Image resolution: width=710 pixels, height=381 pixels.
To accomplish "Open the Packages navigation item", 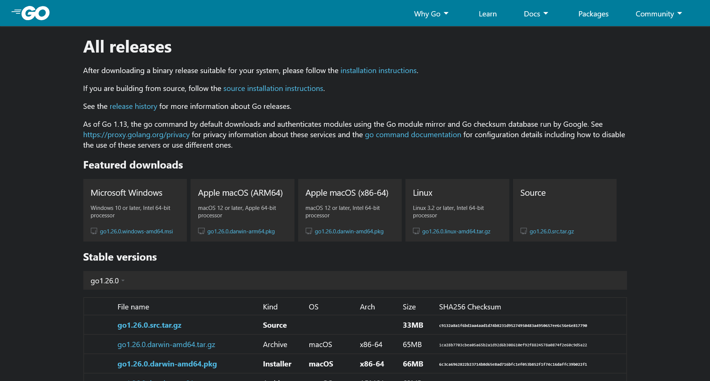I will click(593, 14).
